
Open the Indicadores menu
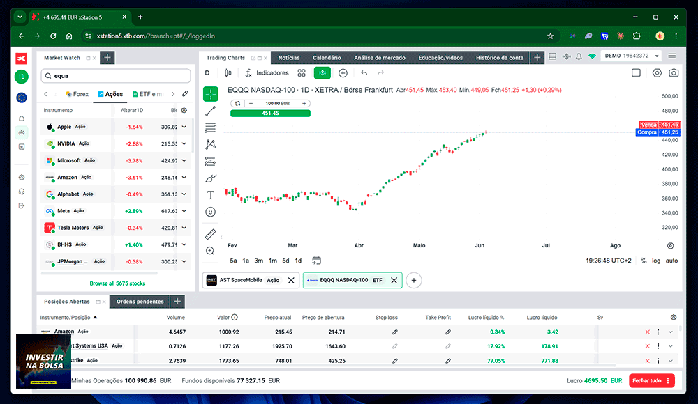pos(267,73)
